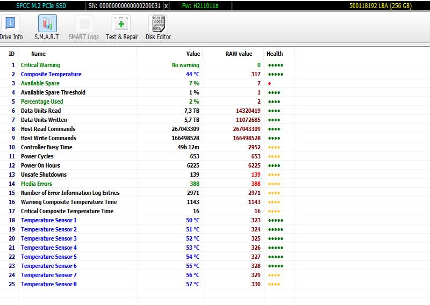Select the Critical Warning row
Image resolution: width=430 pixels, height=305 pixels.
click(x=40, y=65)
